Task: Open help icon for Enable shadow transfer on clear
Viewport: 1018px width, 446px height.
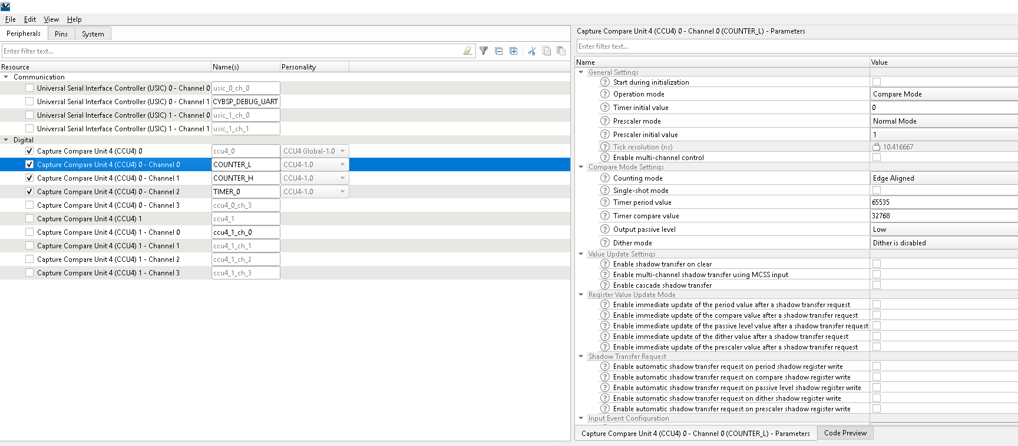Action: pyautogui.click(x=605, y=264)
